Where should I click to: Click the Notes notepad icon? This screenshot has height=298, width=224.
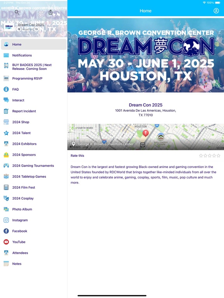[x=6, y=263]
